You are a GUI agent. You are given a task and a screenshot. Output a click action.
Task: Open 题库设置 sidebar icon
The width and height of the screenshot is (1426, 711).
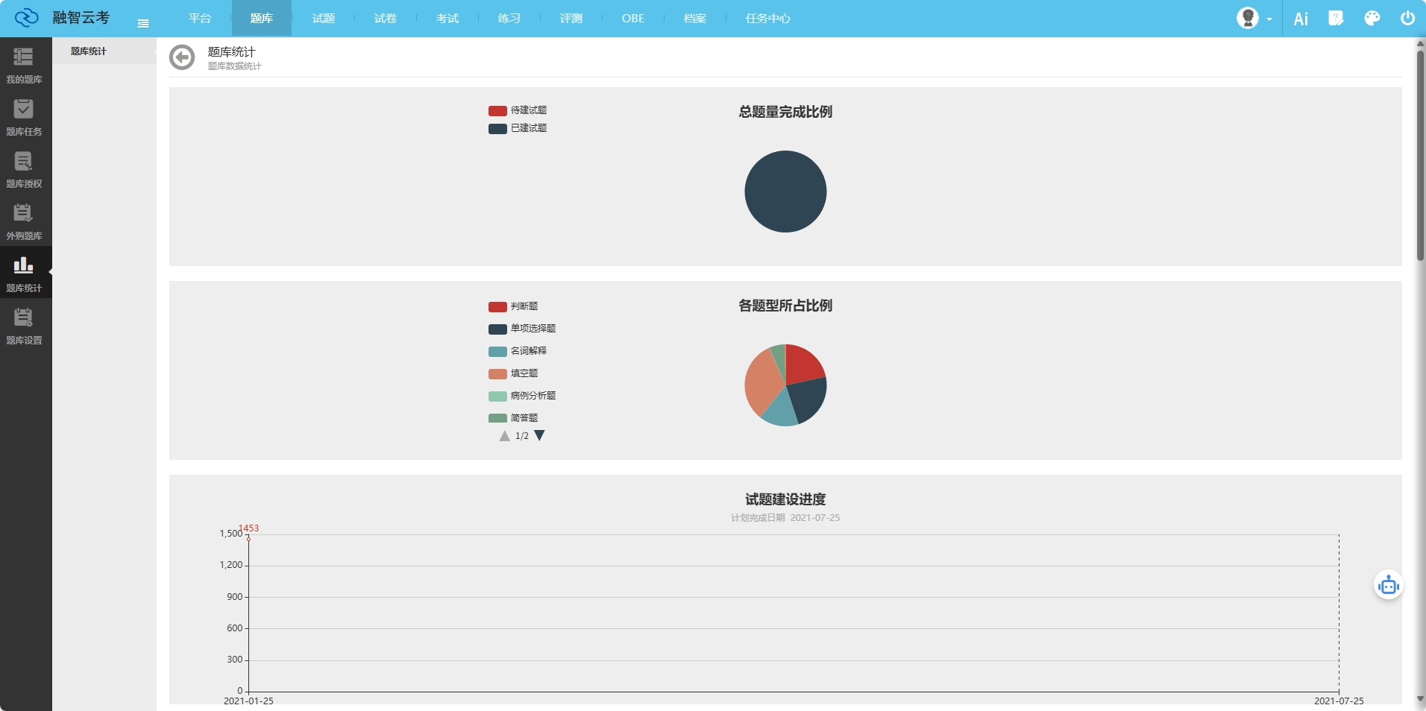(24, 326)
